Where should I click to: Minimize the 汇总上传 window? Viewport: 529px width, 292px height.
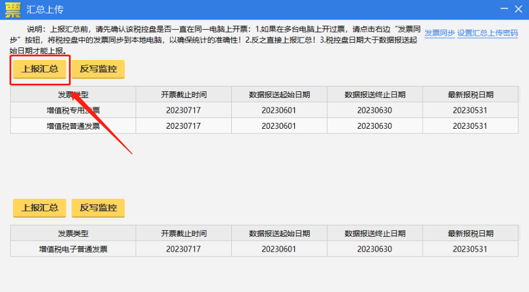505,9
